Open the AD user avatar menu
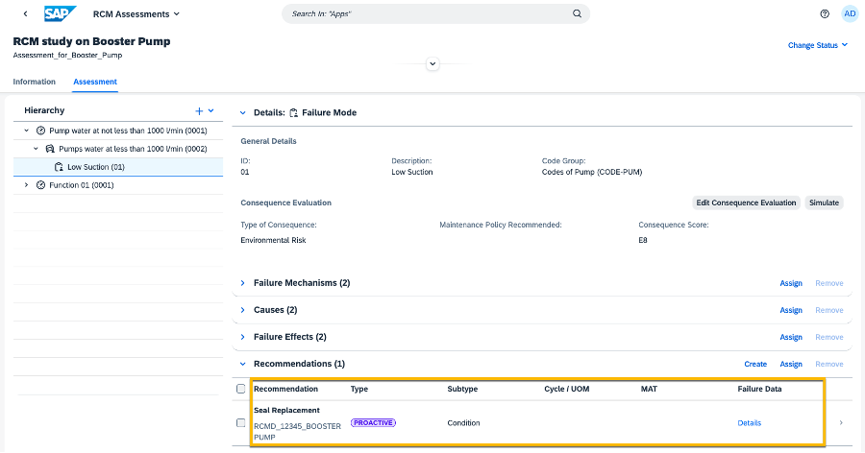Screen dimensions: 865x453 point(850,13)
